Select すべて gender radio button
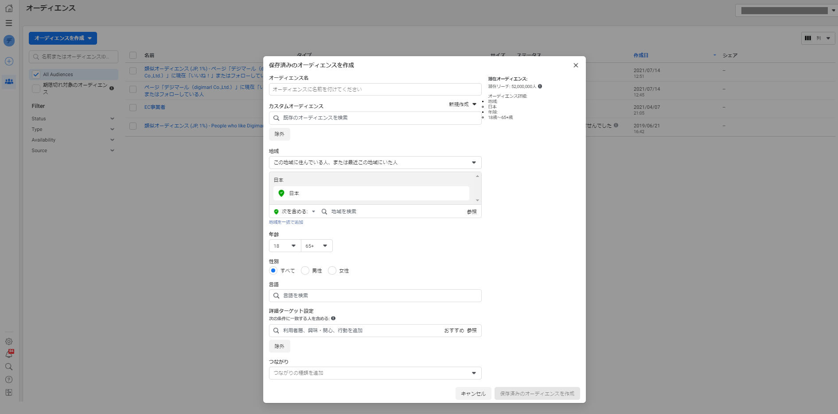Viewport: 838px width, 414px height. click(273, 271)
